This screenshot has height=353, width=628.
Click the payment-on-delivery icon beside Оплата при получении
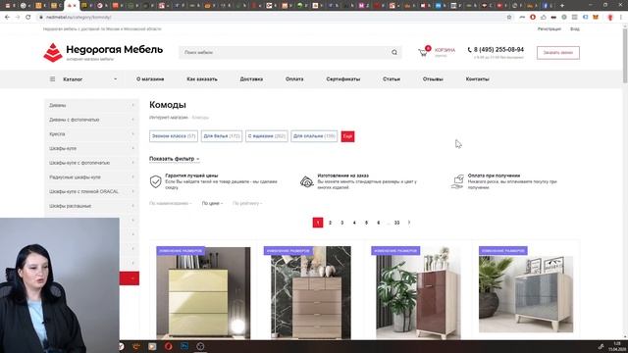(457, 181)
